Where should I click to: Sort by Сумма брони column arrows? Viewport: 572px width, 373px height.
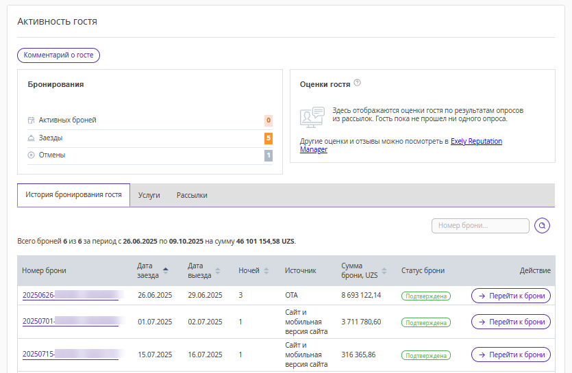[383, 270]
